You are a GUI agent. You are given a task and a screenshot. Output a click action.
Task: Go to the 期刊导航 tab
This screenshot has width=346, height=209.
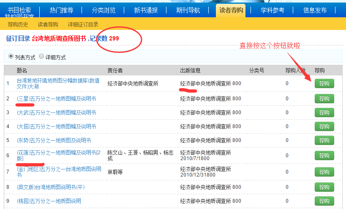tap(188, 11)
